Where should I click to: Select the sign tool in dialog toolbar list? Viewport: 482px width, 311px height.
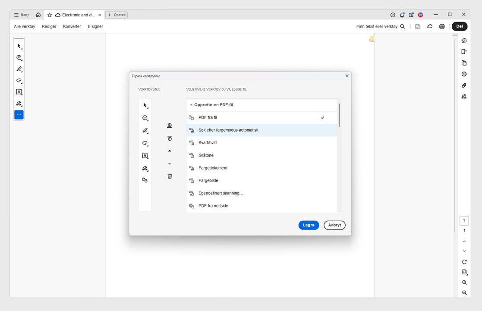pos(145,168)
